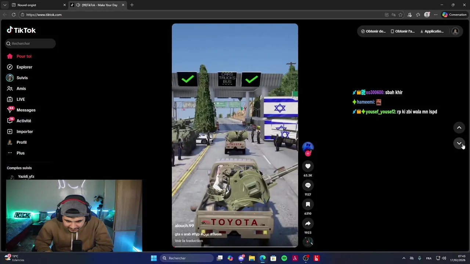Like the video with the heart icon
Screen dimensions: 470x264
point(308,166)
